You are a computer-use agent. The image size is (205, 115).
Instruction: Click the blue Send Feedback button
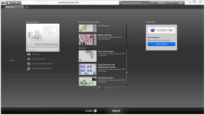point(161,44)
